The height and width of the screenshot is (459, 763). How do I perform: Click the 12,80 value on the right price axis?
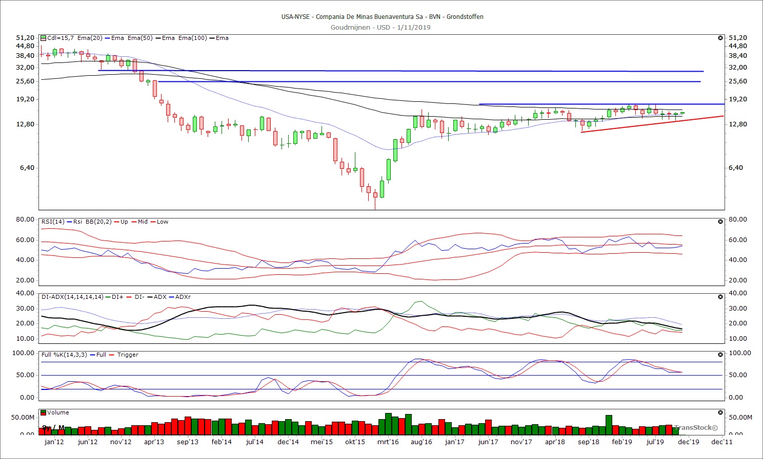pos(738,124)
